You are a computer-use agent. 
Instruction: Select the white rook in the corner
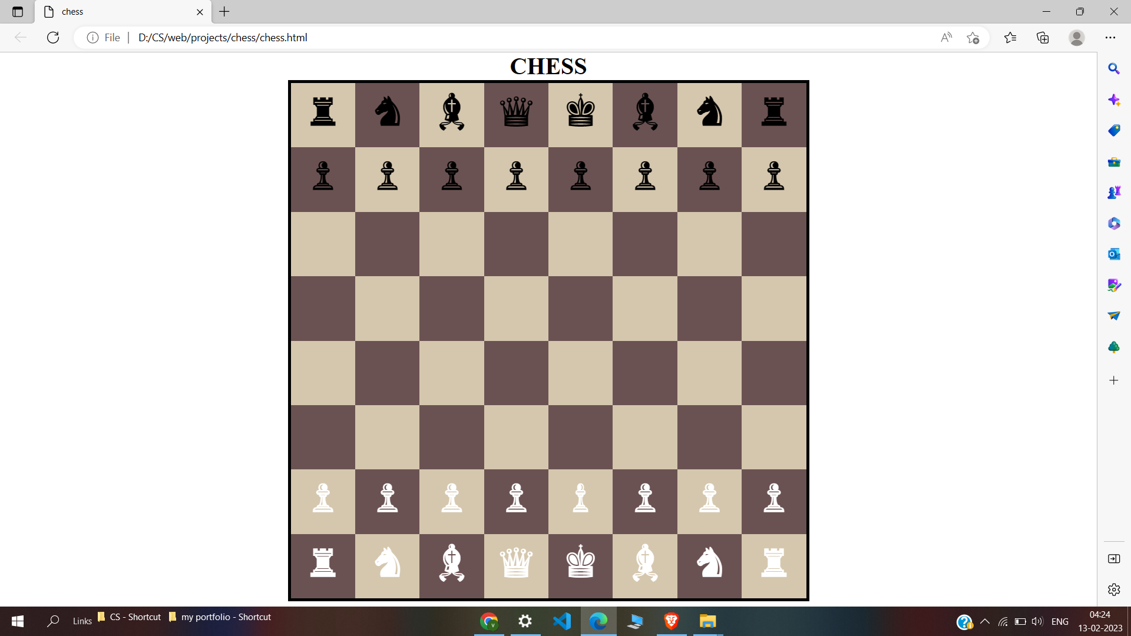pos(322,564)
